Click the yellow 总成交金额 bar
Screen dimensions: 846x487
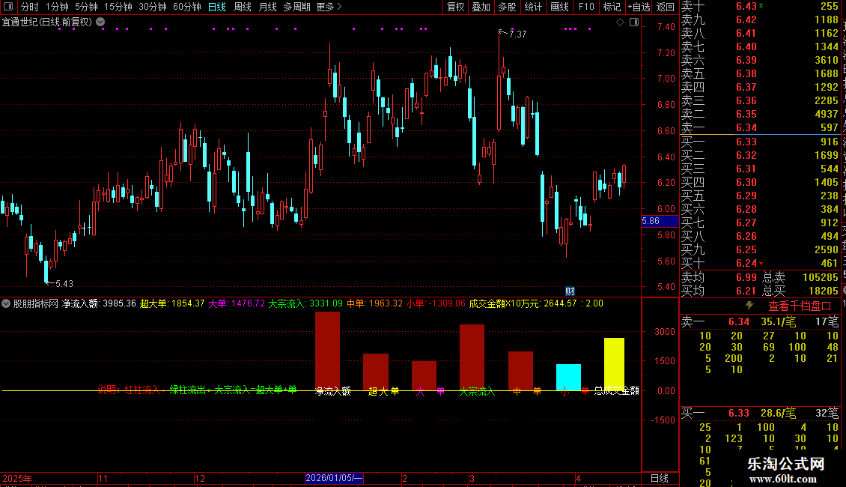(x=614, y=364)
